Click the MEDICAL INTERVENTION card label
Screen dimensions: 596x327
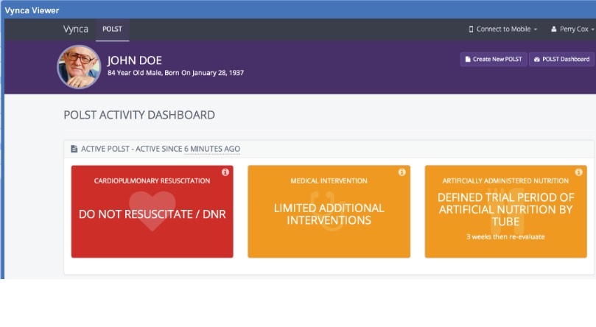[329, 180]
